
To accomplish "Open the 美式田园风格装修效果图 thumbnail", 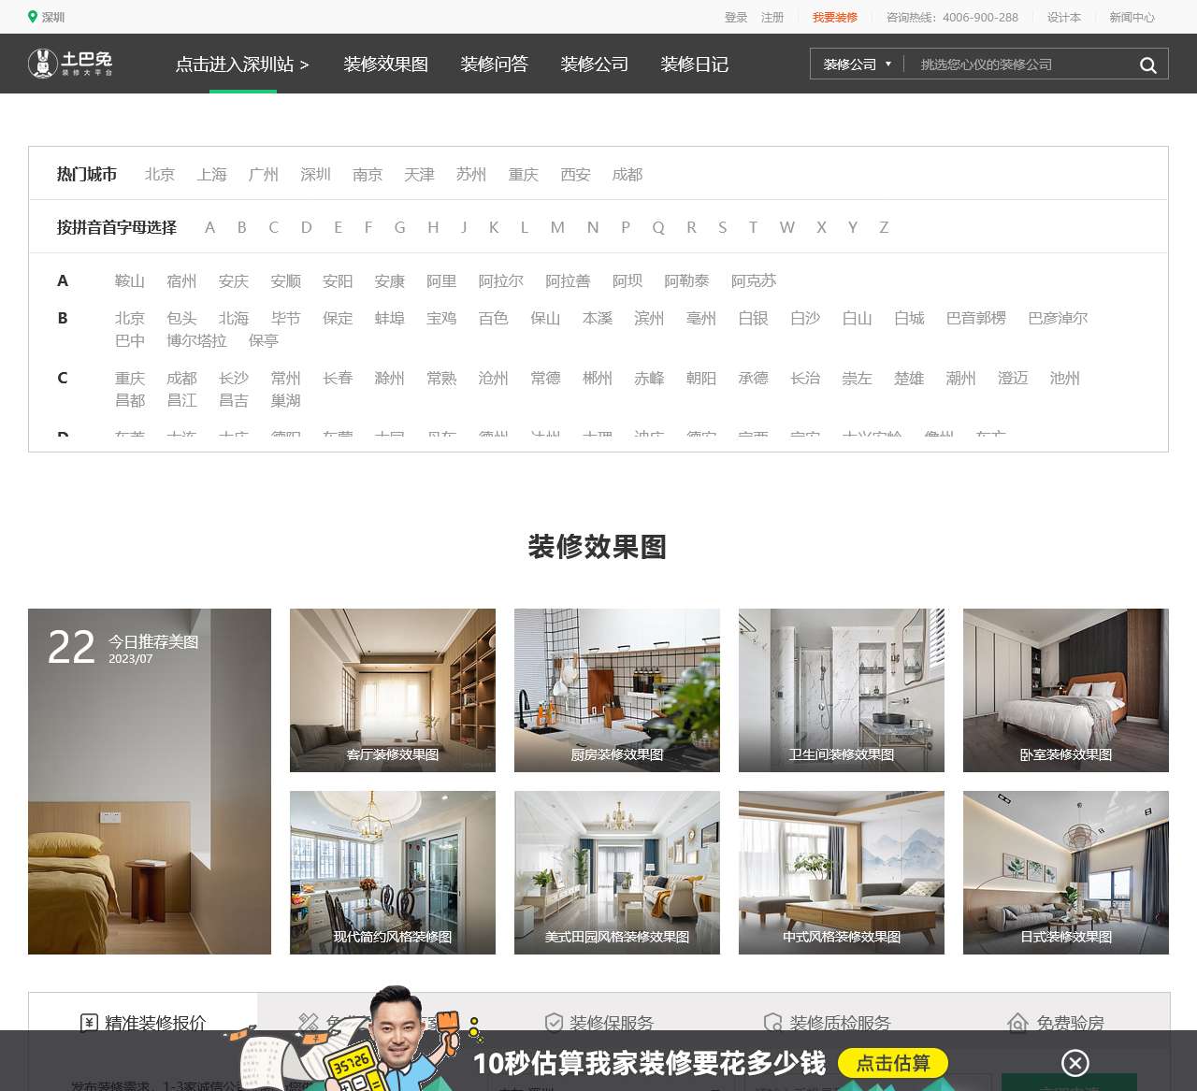I will pyautogui.click(x=617, y=872).
